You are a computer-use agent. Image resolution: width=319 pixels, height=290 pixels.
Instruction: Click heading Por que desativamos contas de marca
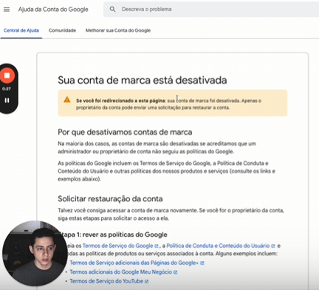[125, 132]
